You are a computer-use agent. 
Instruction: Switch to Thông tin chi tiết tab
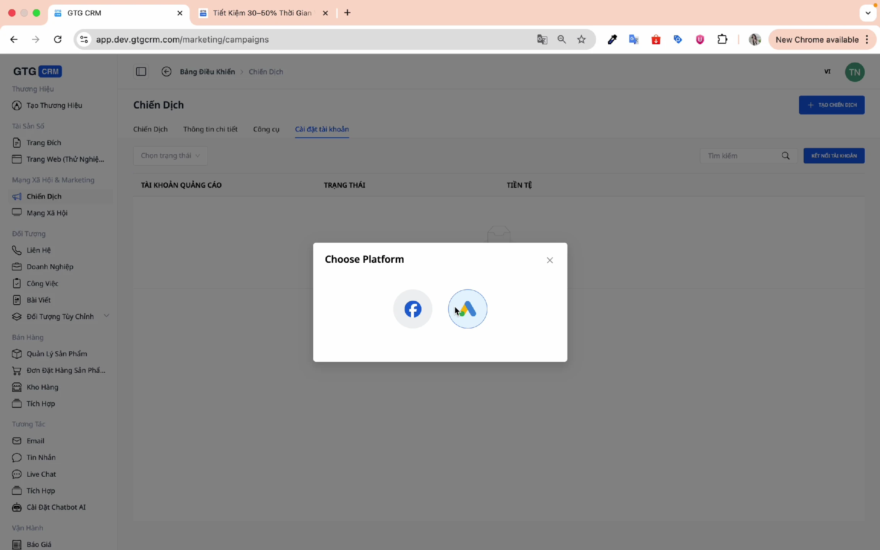click(210, 129)
